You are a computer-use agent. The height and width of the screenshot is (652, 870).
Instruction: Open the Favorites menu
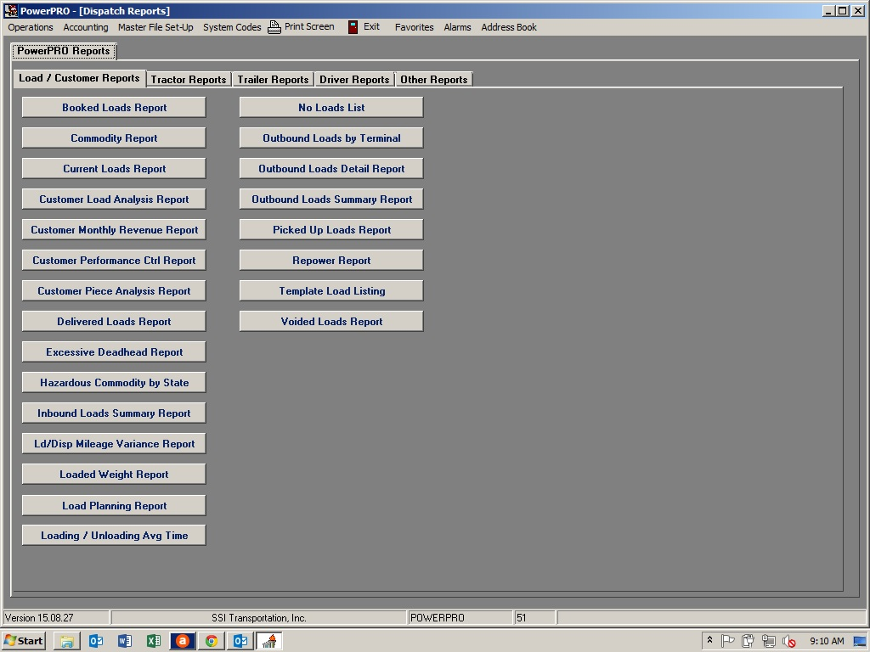414,27
